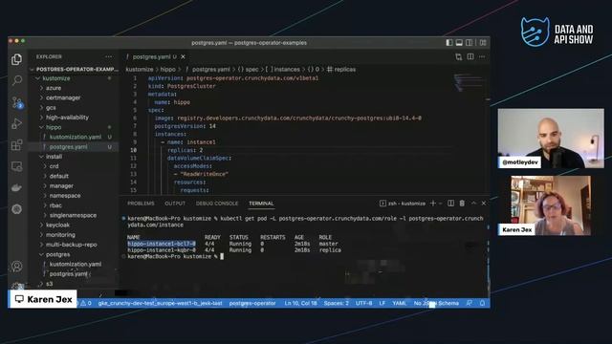Image resolution: width=612 pixels, height=344 pixels.
Task: Open the Accounts menu in the activity bar
Action: pos(17,267)
